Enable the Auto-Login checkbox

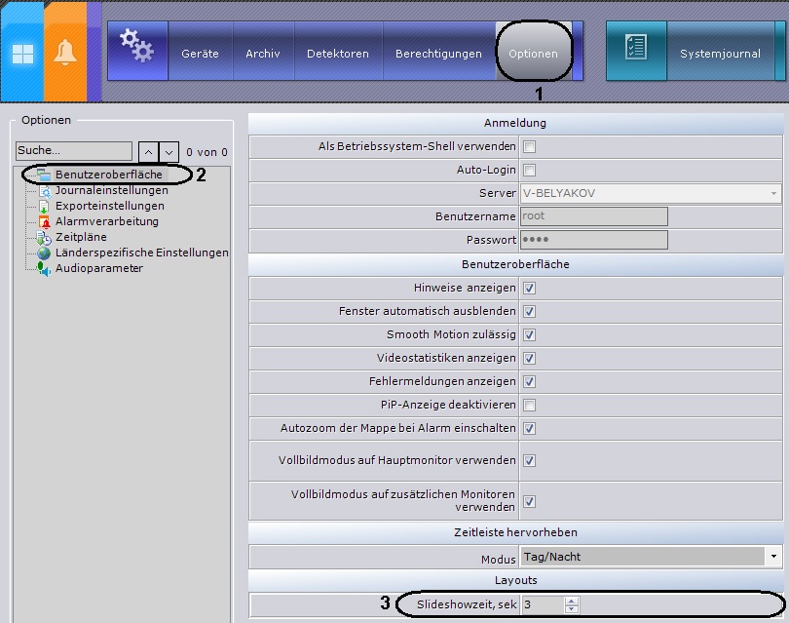529,171
